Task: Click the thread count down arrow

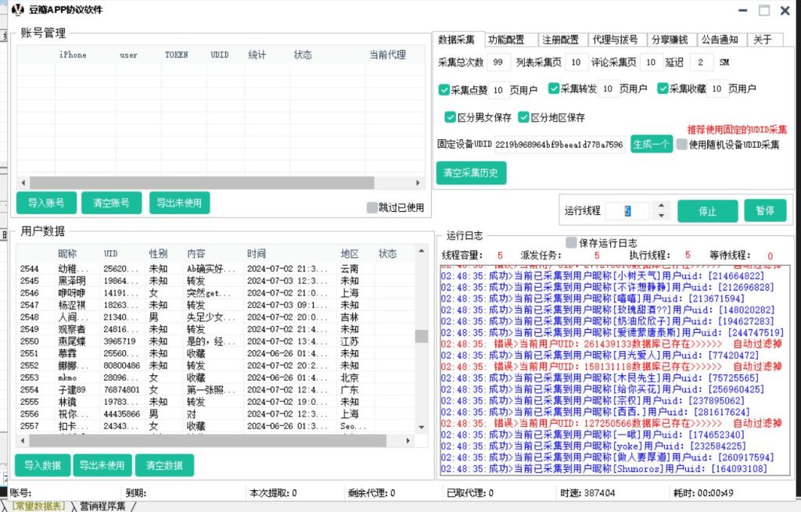Action: 662,216
